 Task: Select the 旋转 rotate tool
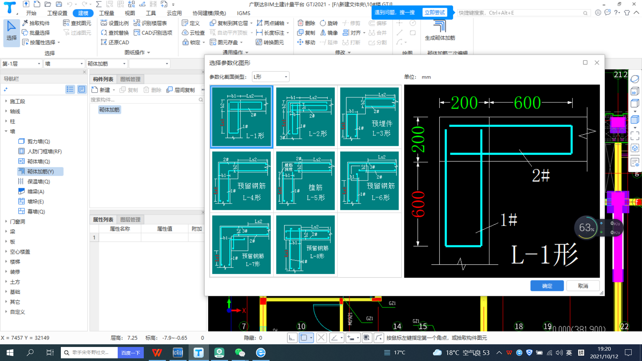tap(329, 23)
